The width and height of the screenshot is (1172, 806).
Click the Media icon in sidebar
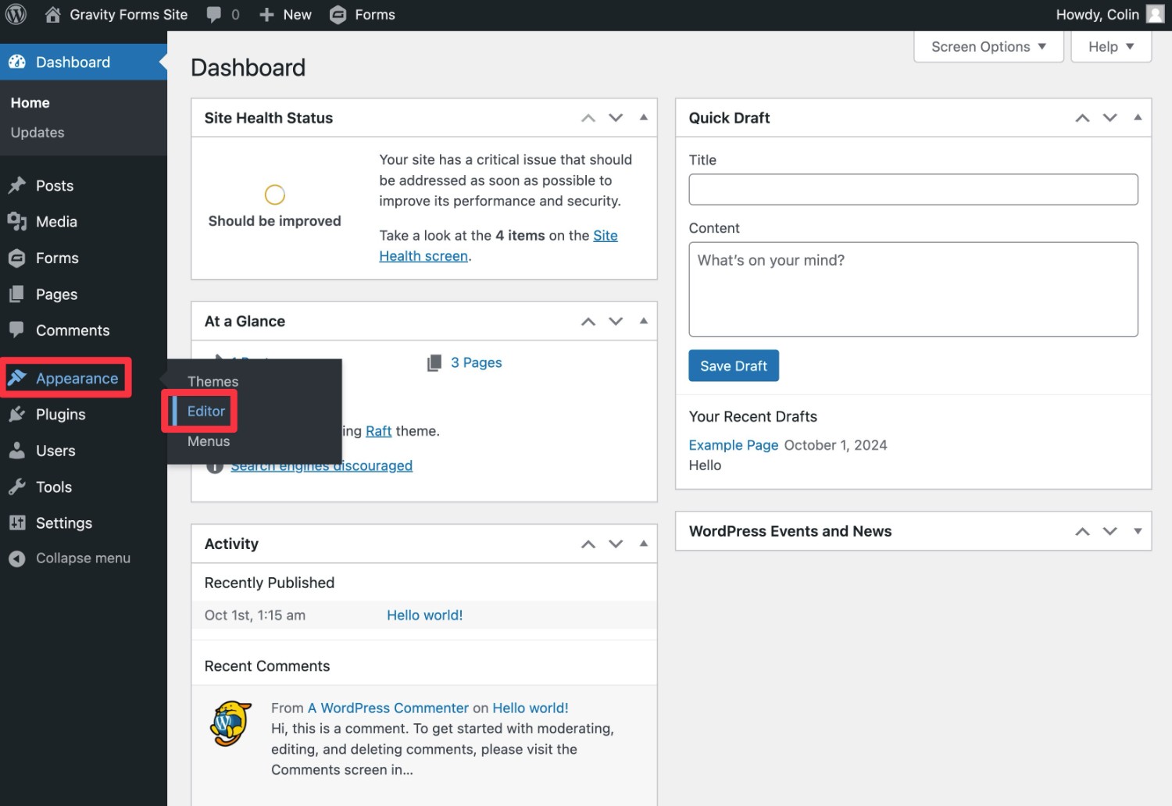17,222
